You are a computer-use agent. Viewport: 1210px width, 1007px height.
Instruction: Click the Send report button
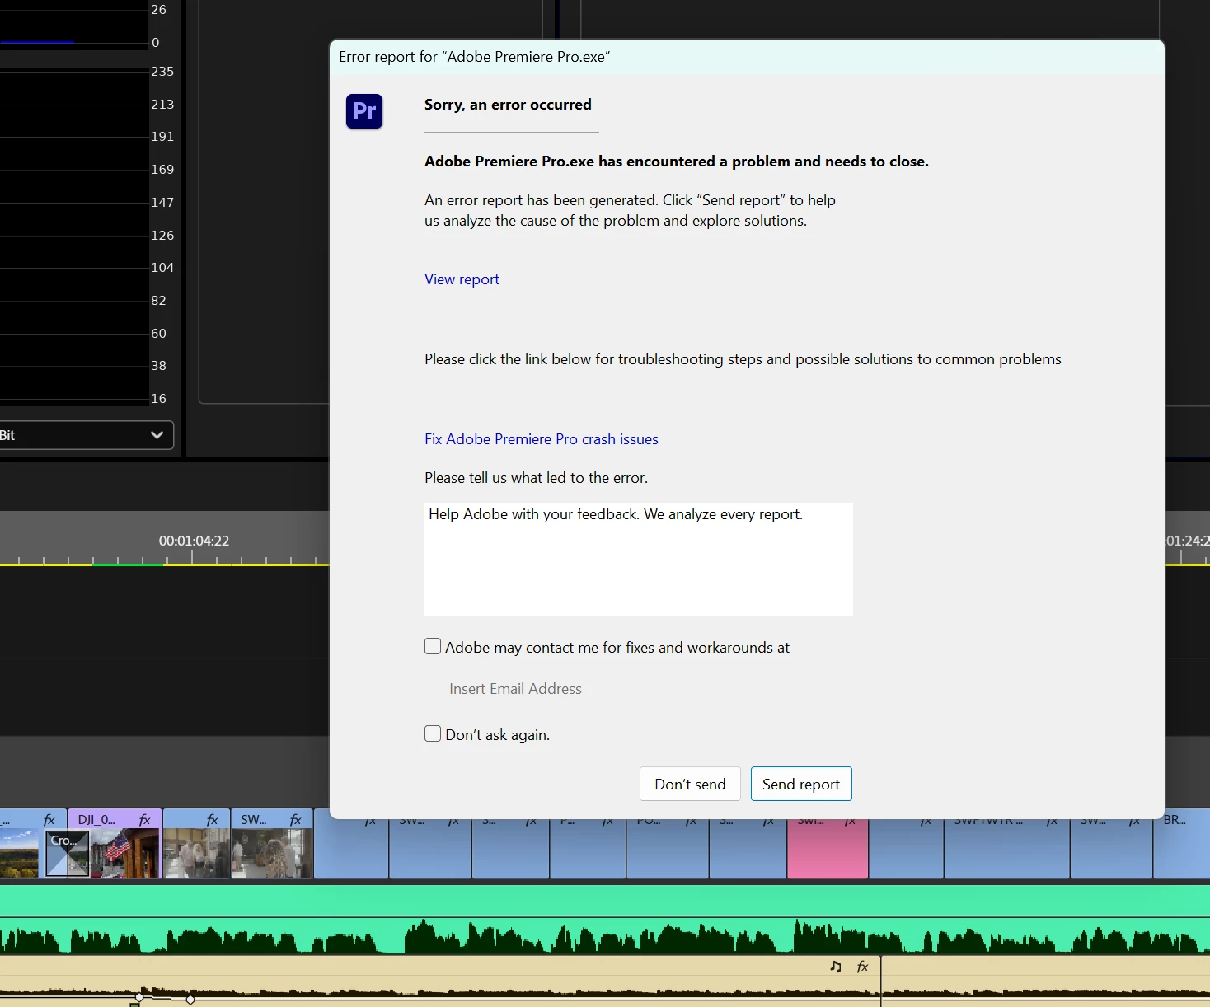tap(801, 784)
